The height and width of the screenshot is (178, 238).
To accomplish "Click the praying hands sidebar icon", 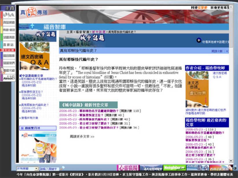I will (x=8, y=70).
